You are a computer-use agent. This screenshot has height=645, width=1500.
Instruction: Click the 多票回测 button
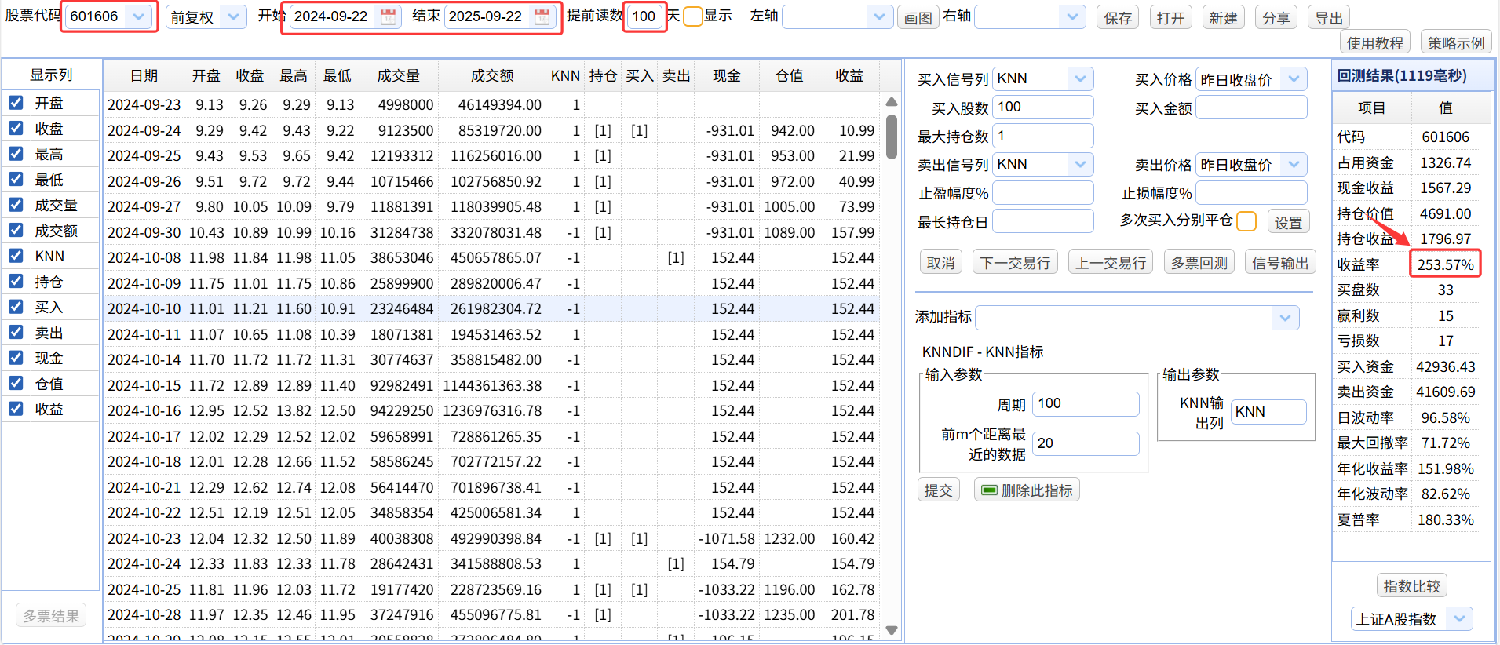point(1199,263)
